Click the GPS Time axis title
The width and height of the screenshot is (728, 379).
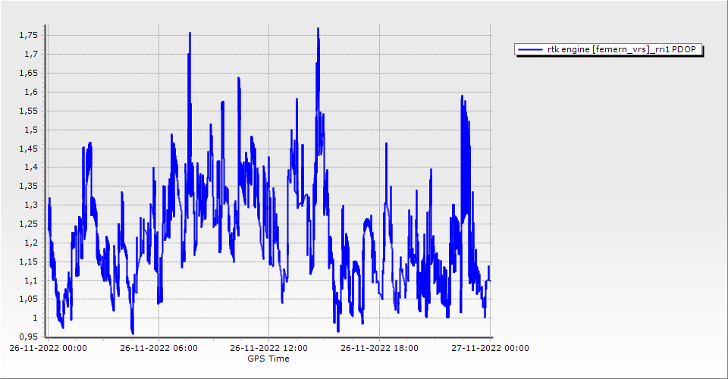pos(268,359)
